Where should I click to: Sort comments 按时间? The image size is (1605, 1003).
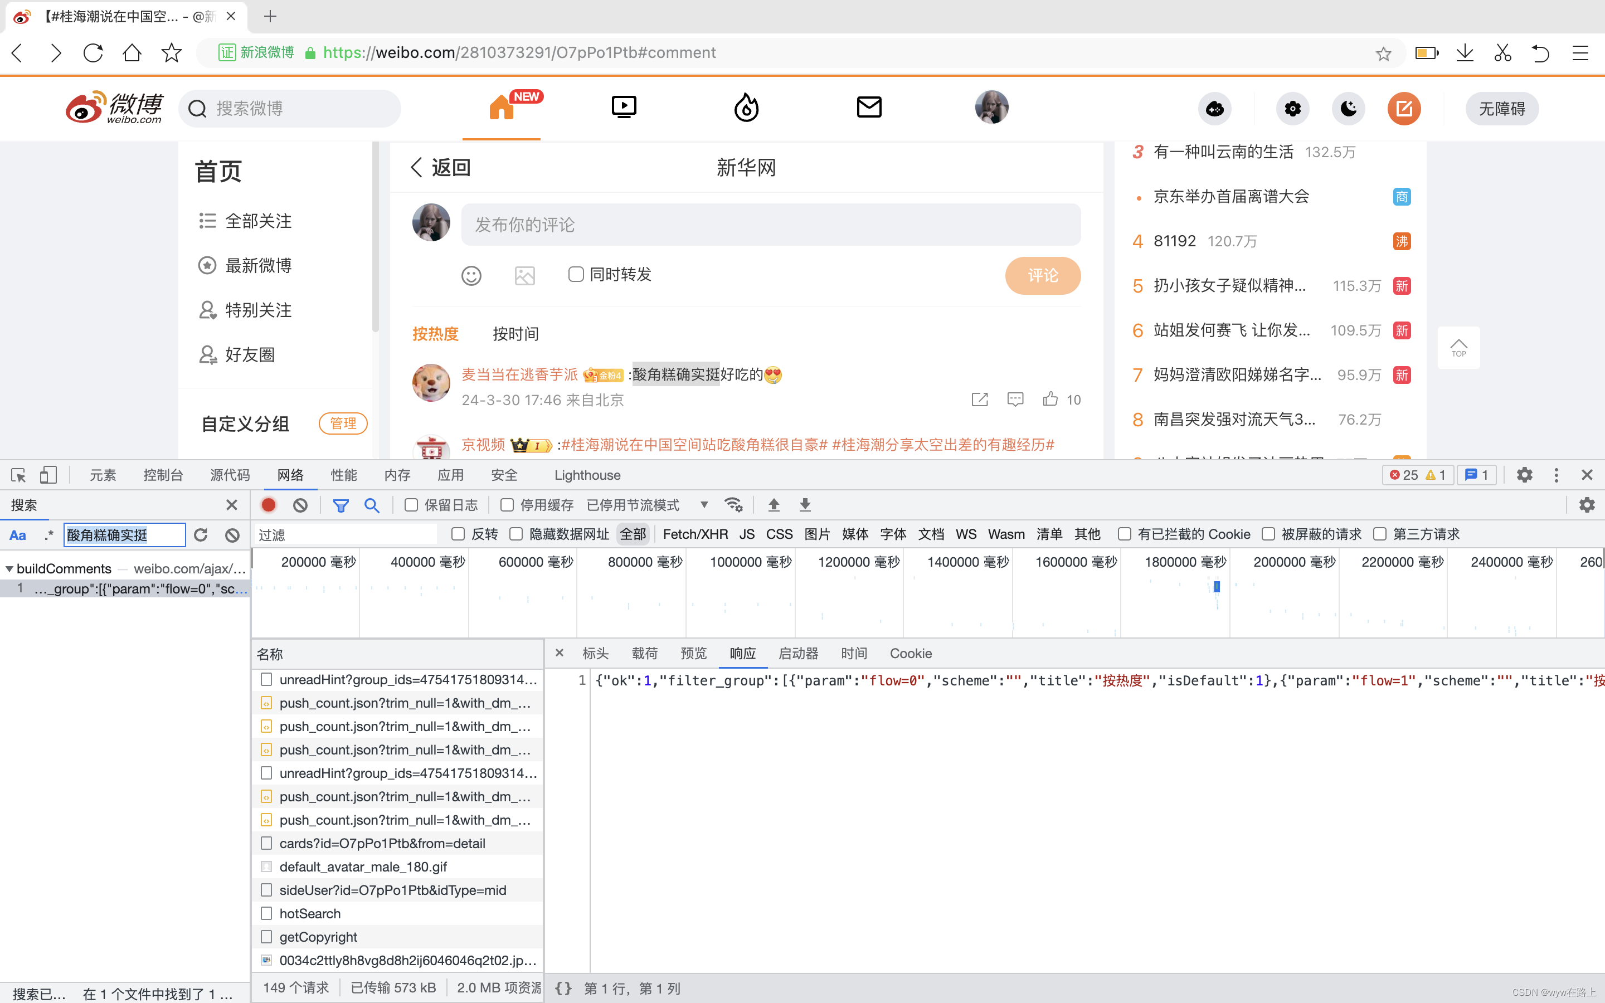515,334
